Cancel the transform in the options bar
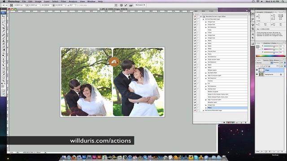This screenshot has height=161, width=287. click(x=121, y=5)
